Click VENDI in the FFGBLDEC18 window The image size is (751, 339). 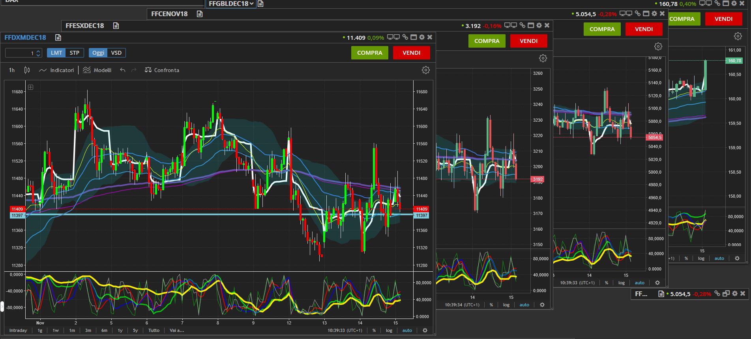pyautogui.click(x=724, y=19)
